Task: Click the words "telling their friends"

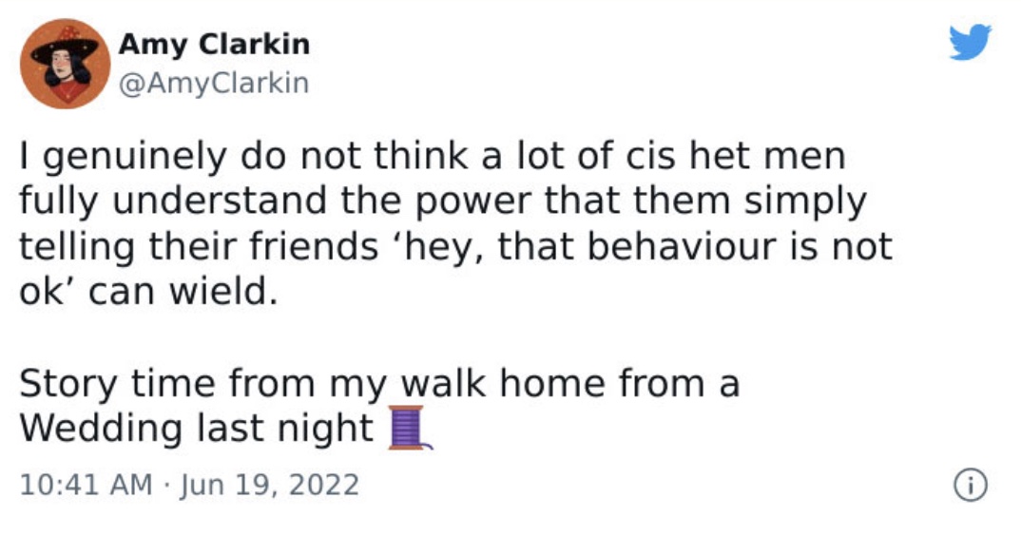Action: click(x=199, y=247)
